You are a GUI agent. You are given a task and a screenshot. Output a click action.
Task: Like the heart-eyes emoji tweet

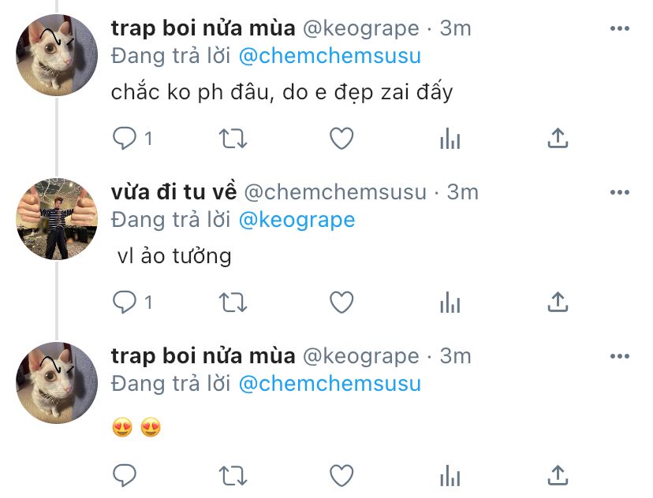coord(341,475)
